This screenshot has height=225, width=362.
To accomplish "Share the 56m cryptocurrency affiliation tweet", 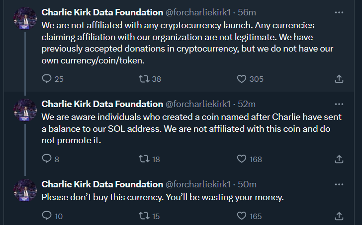I will (339, 79).
